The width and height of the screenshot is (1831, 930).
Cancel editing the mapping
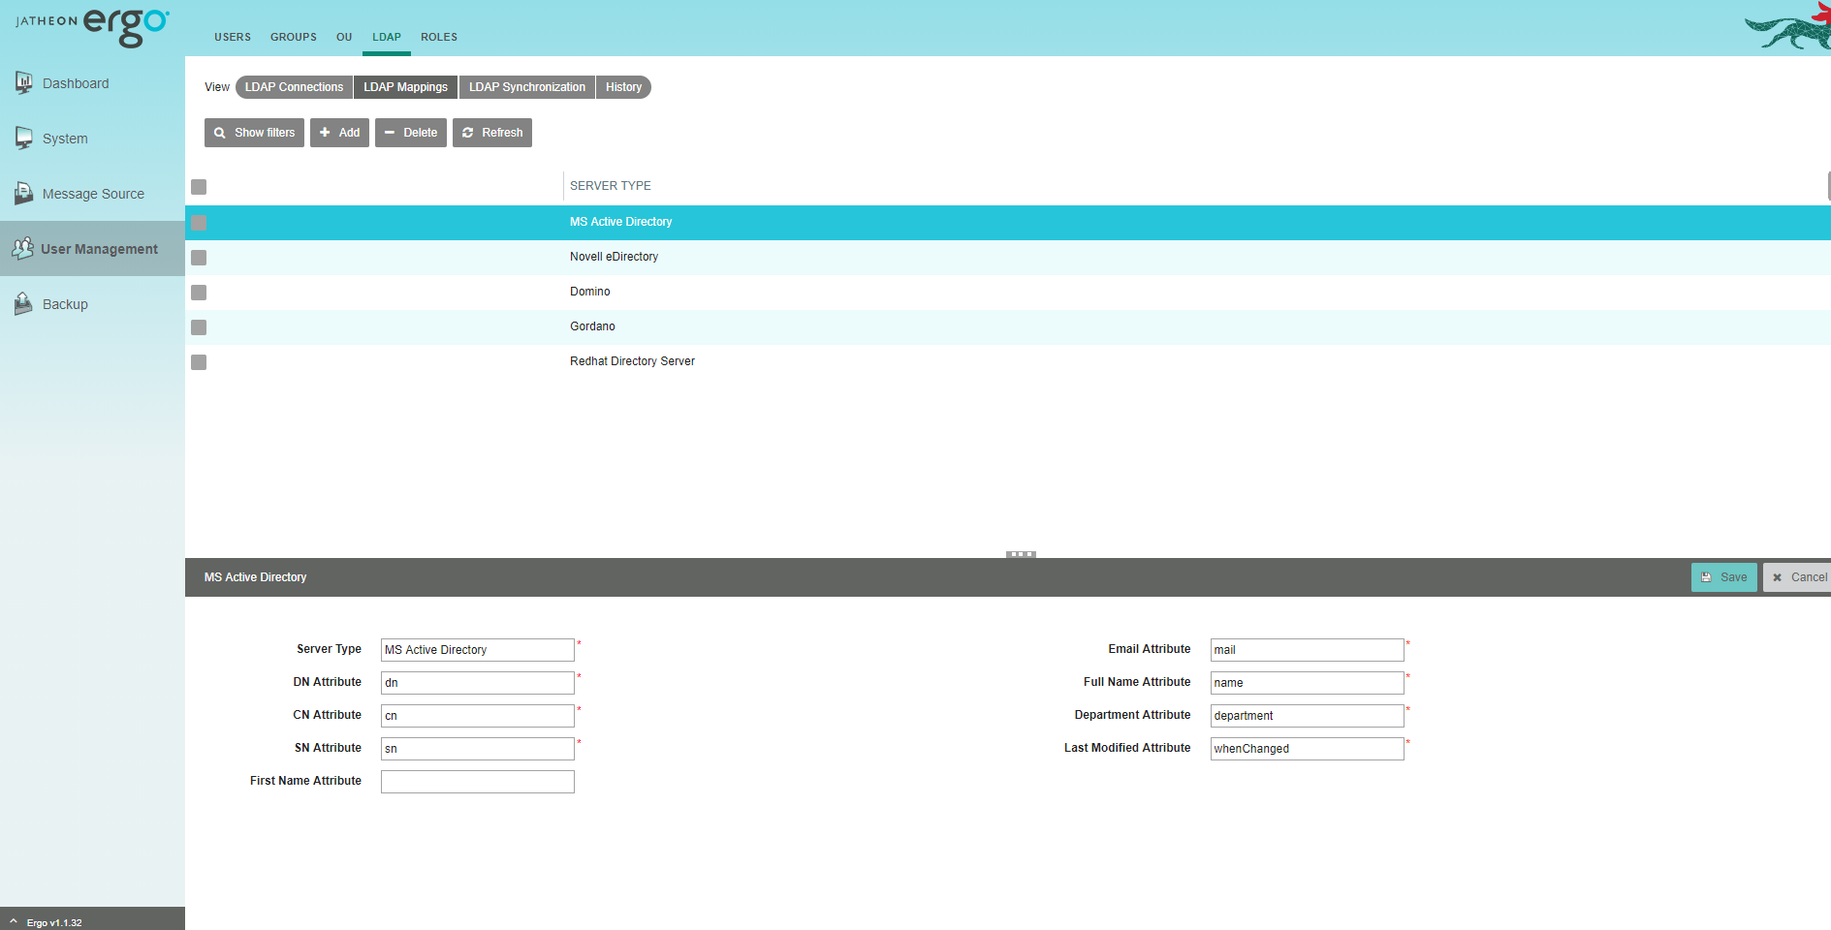[x=1798, y=577]
